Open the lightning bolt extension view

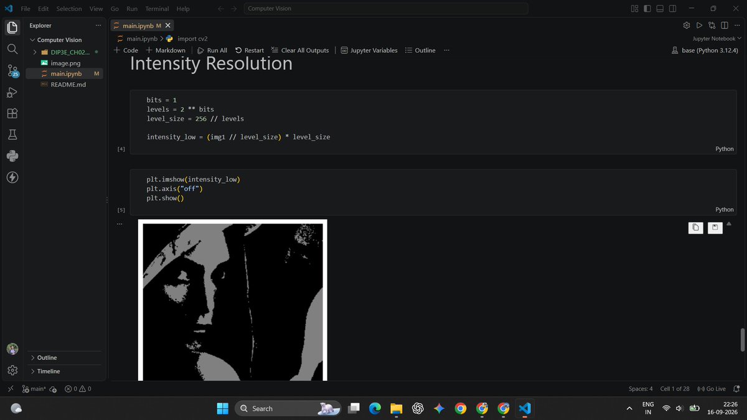click(12, 177)
